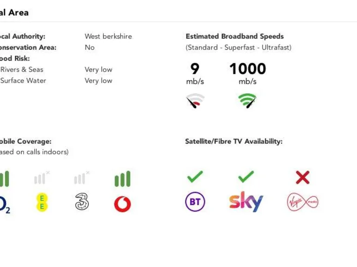Click the Vodafone logo

(x=123, y=204)
